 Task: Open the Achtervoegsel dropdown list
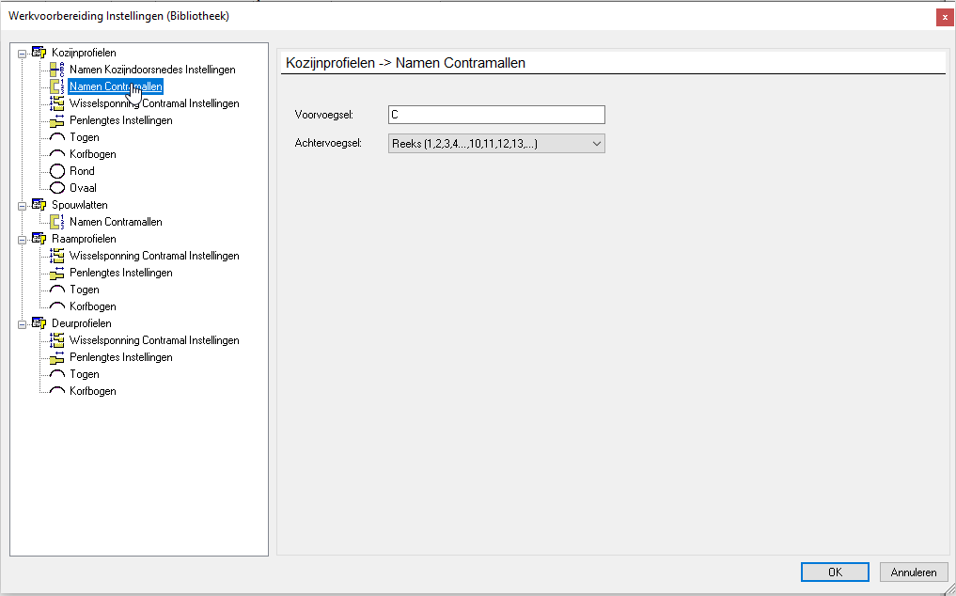(596, 143)
